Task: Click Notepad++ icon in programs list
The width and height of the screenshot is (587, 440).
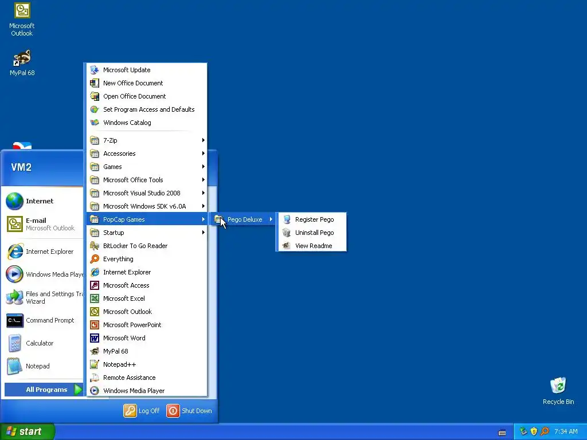Action: pyautogui.click(x=95, y=364)
